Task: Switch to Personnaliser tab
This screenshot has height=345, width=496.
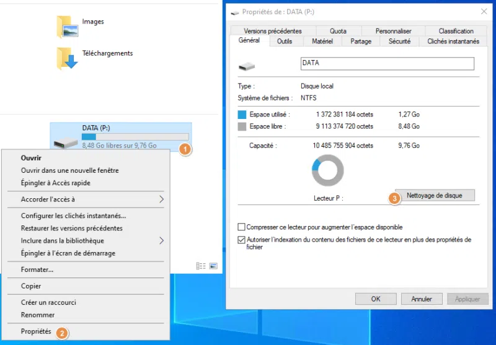Action: click(x=394, y=31)
